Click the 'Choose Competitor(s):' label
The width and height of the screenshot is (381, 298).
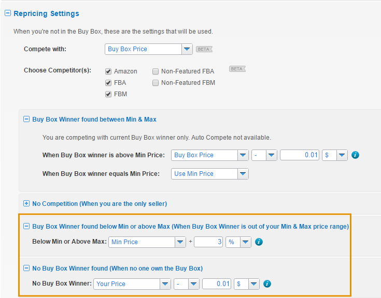pyautogui.click(x=58, y=70)
